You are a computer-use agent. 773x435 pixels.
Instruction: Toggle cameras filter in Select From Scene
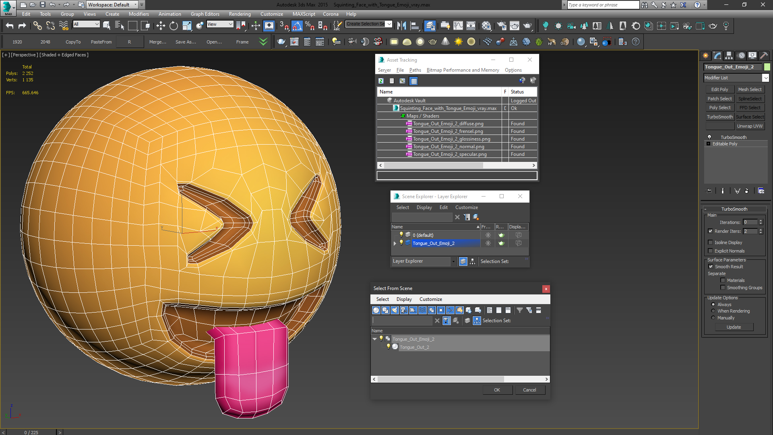(x=404, y=310)
